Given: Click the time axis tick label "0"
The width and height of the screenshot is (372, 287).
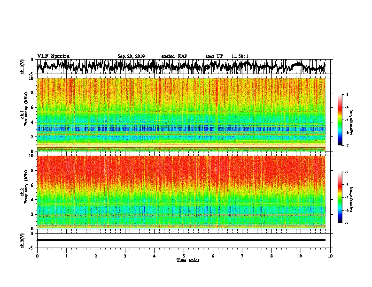Looking at the screenshot, I should point(37,256).
